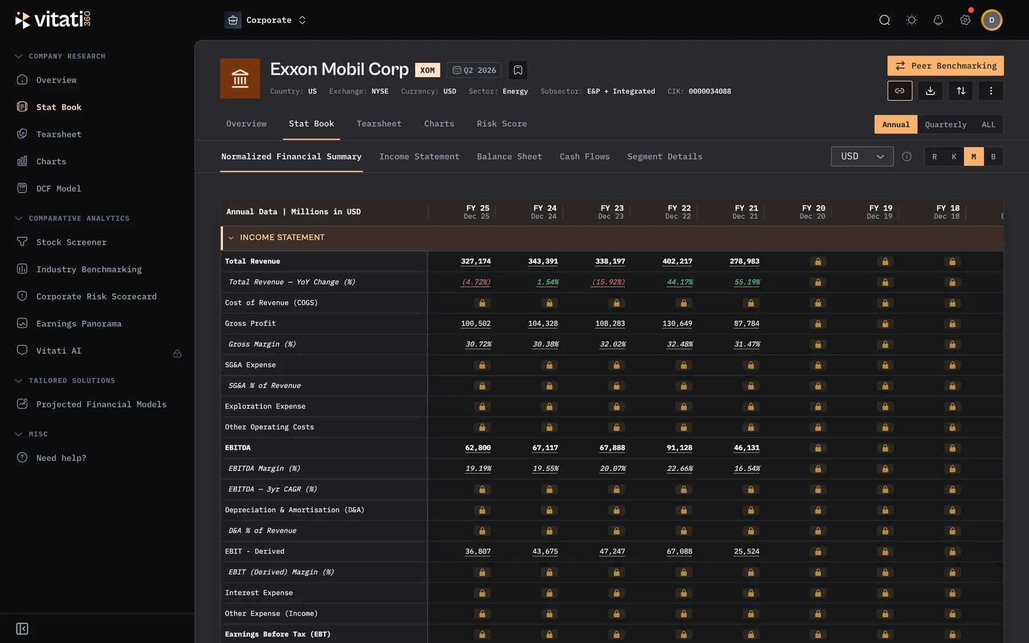Toggle light theme sun icon
The width and height of the screenshot is (1029, 643).
pyautogui.click(x=912, y=20)
